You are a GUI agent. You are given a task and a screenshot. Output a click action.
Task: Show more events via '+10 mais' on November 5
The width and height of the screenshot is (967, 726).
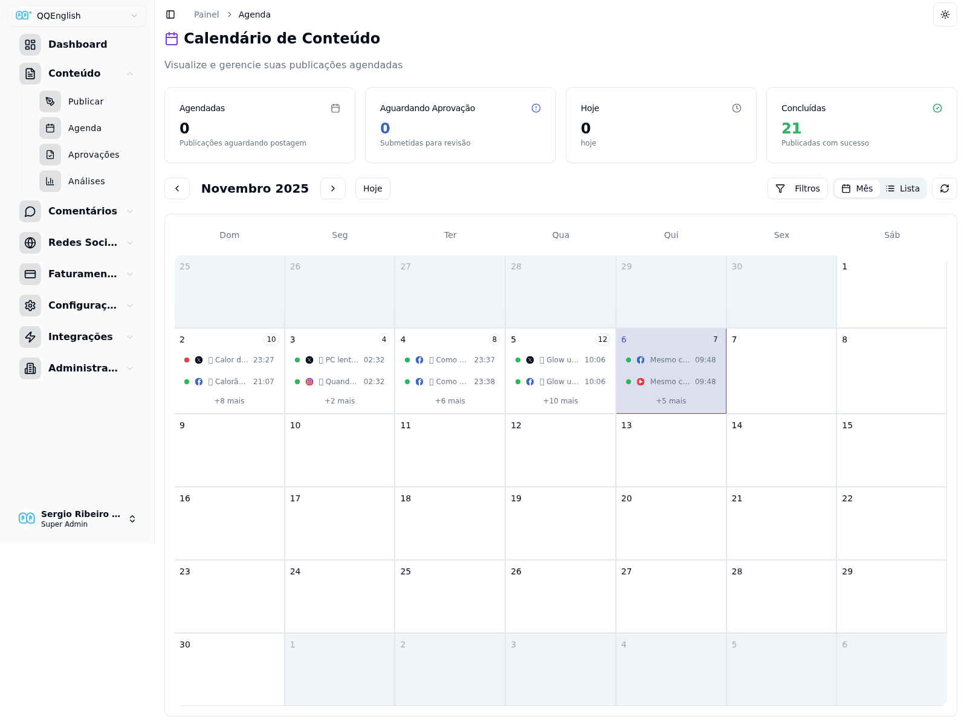point(560,400)
